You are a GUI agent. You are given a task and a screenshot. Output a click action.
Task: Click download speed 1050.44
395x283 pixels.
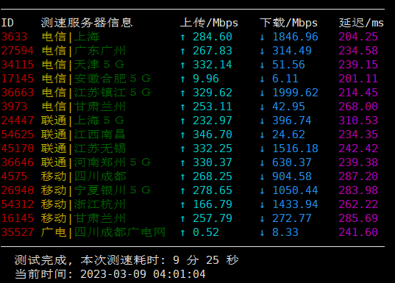[295, 190]
